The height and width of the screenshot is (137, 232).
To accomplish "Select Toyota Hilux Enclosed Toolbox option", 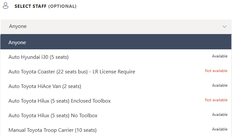I will click(59, 101).
